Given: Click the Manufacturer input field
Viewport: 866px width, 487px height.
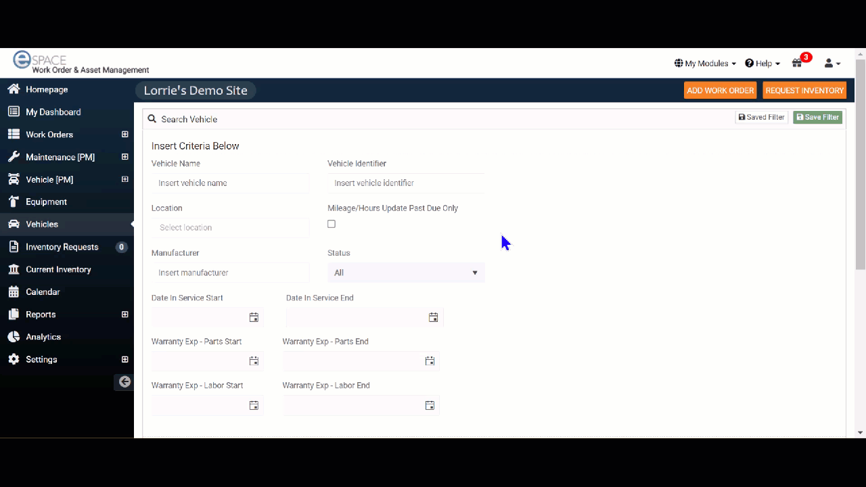Looking at the screenshot, I should click(x=230, y=273).
